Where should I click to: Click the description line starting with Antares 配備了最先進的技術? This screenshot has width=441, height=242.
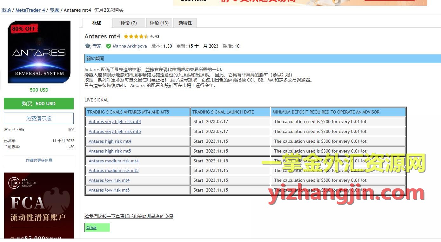click(x=154, y=70)
